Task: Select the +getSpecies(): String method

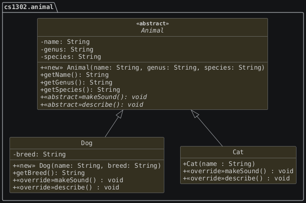Action: (x=80, y=90)
